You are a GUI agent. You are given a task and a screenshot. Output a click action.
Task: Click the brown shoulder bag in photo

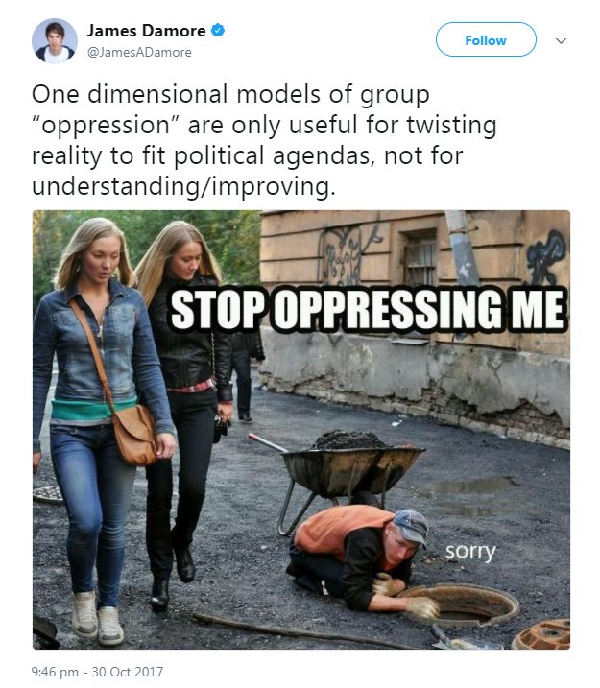(134, 435)
